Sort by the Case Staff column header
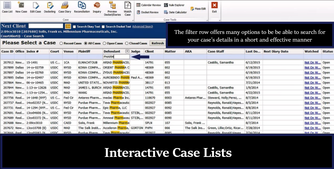This screenshot has width=334, height=169. (226, 51)
